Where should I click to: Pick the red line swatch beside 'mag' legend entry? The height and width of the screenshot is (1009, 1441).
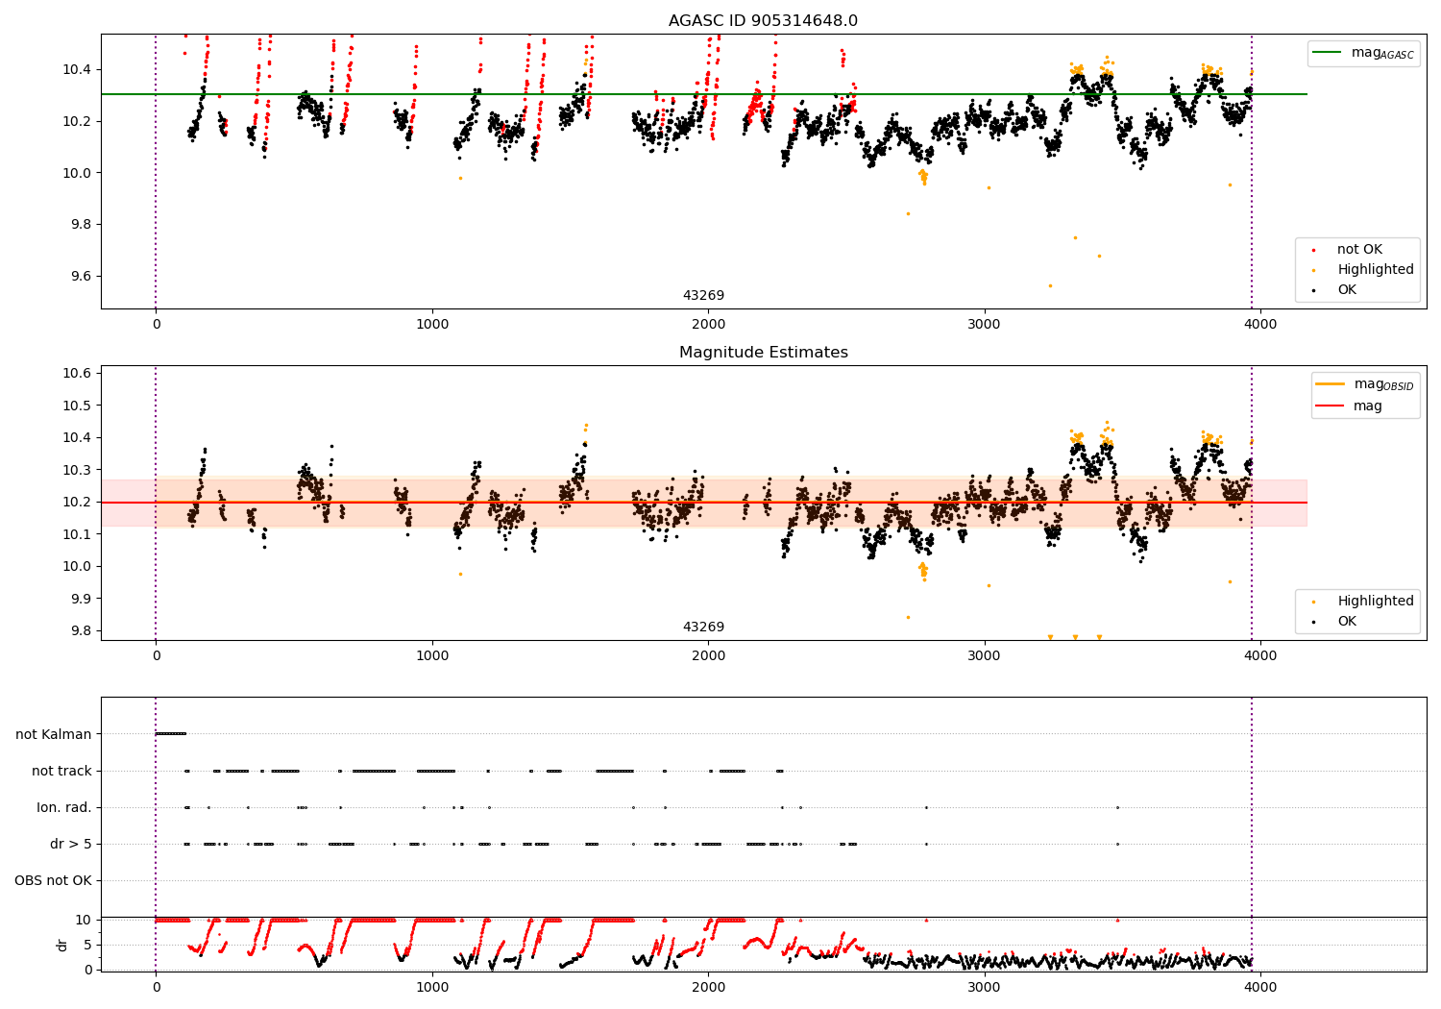pos(1331,406)
